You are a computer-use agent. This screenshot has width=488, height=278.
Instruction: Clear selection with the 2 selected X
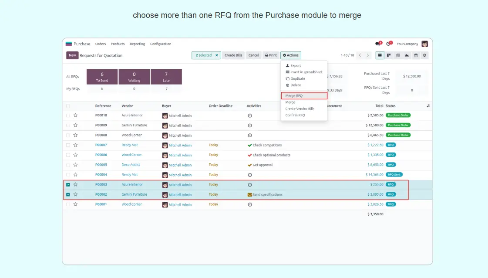pyautogui.click(x=217, y=55)
